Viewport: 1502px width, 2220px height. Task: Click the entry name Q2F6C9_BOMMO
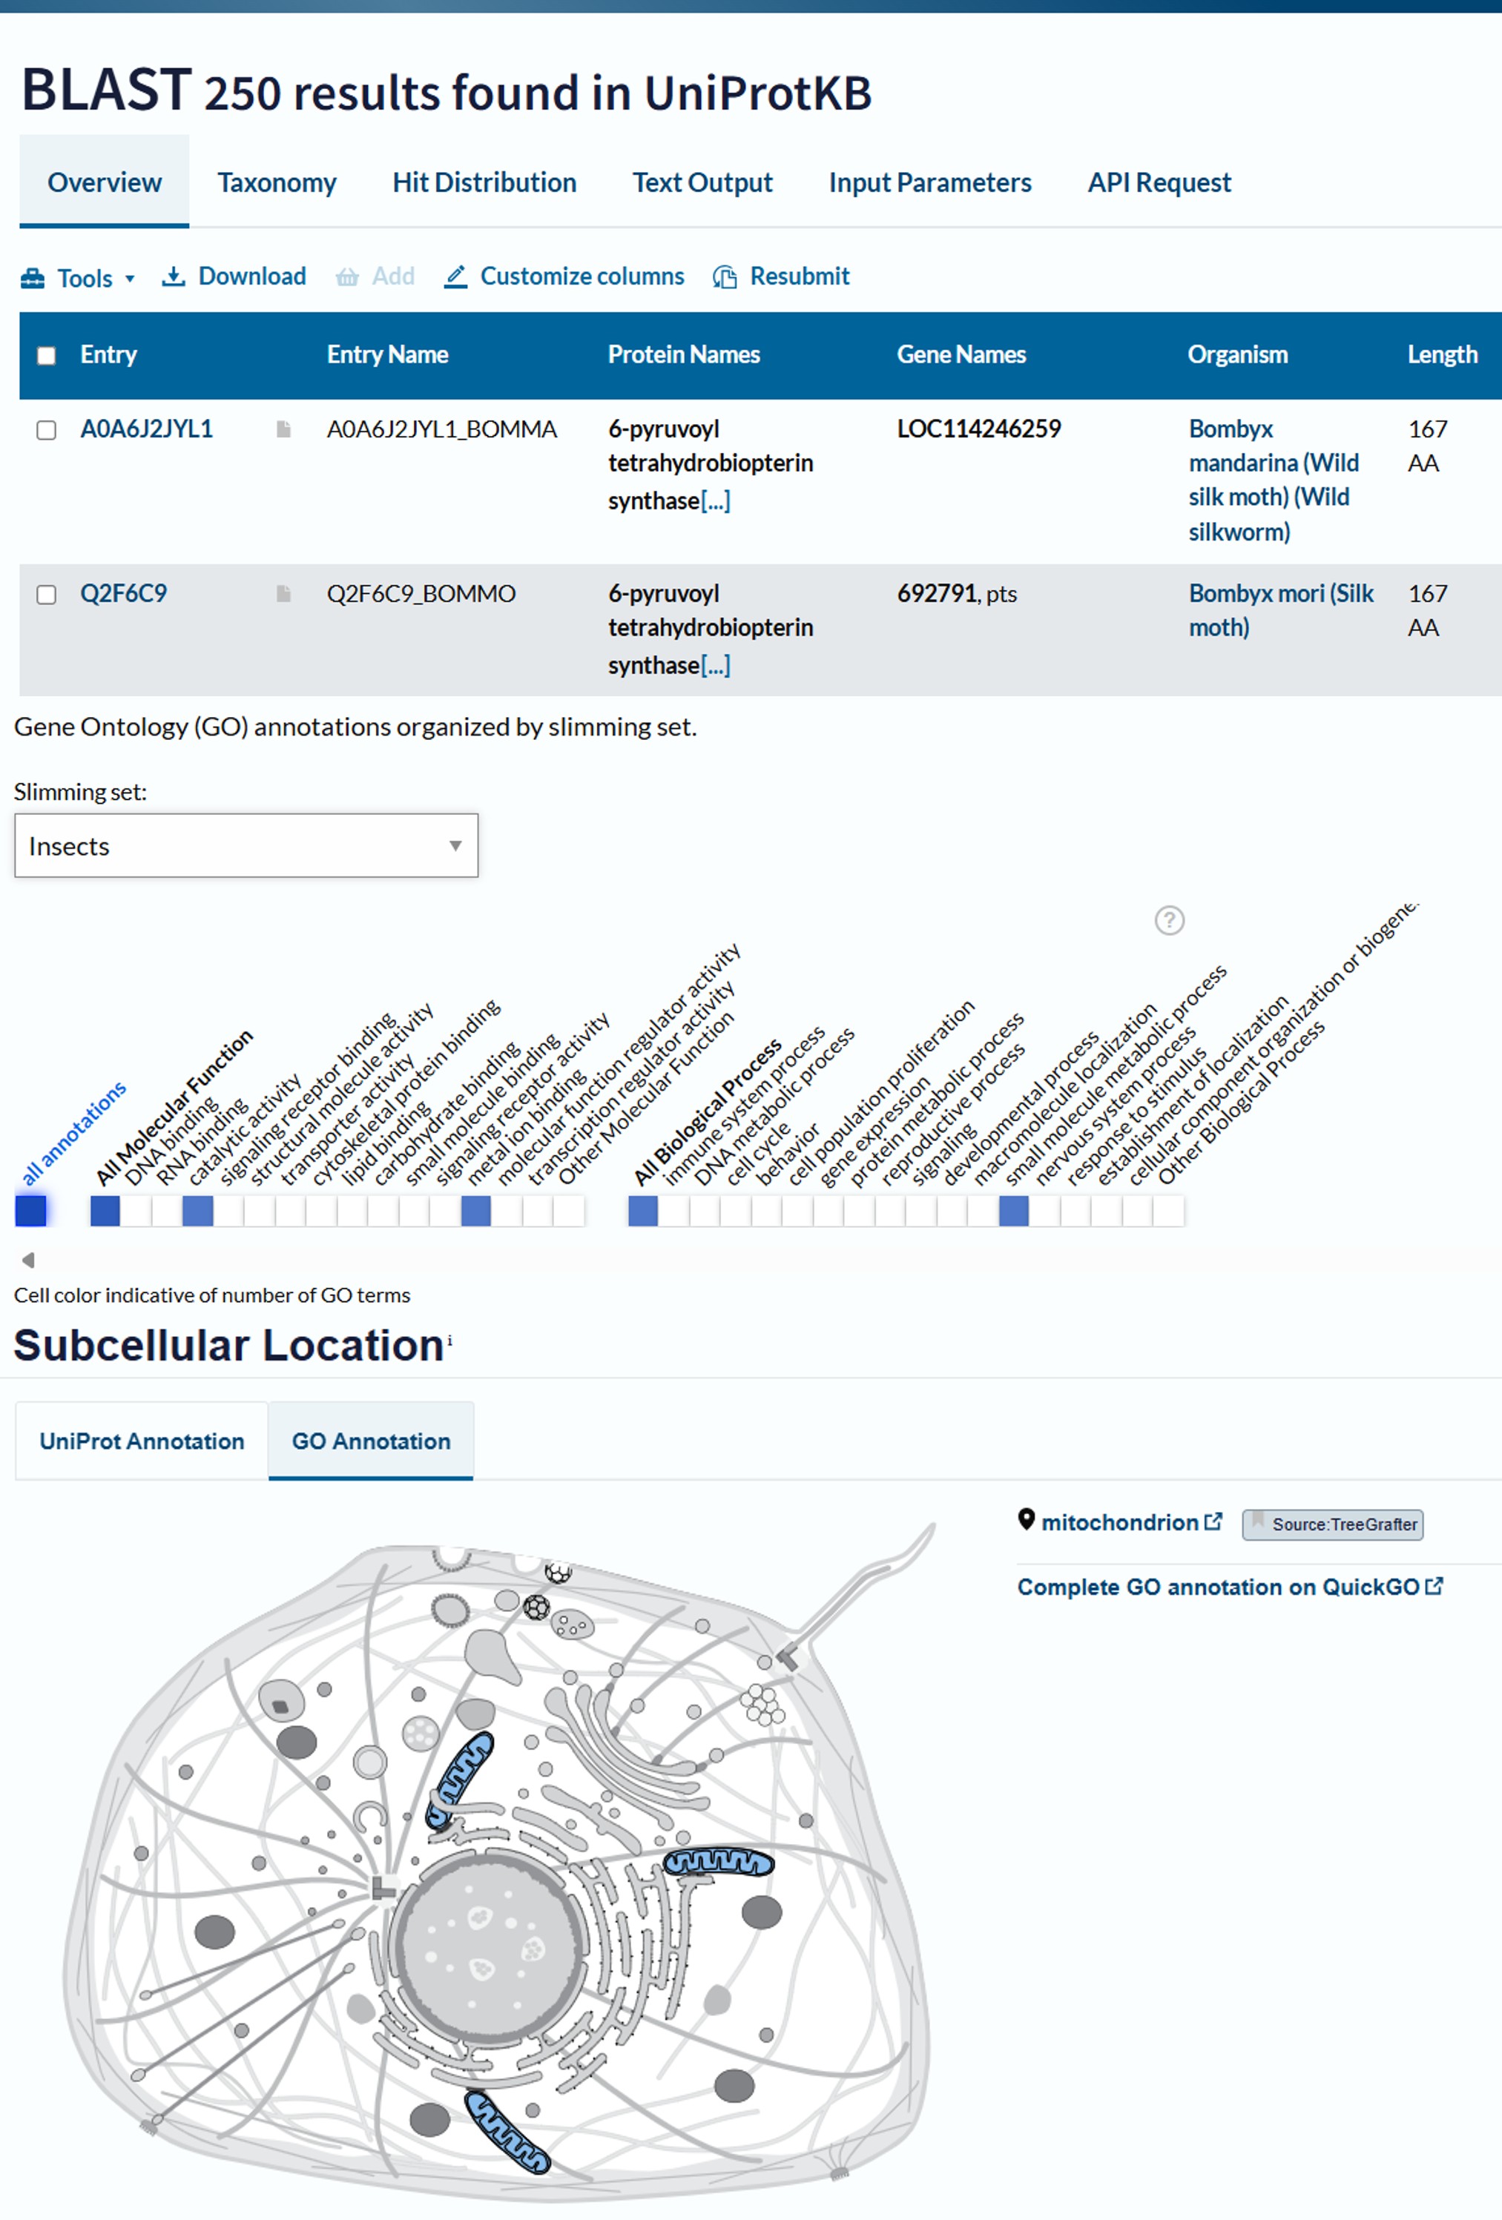tap(421, 593)
